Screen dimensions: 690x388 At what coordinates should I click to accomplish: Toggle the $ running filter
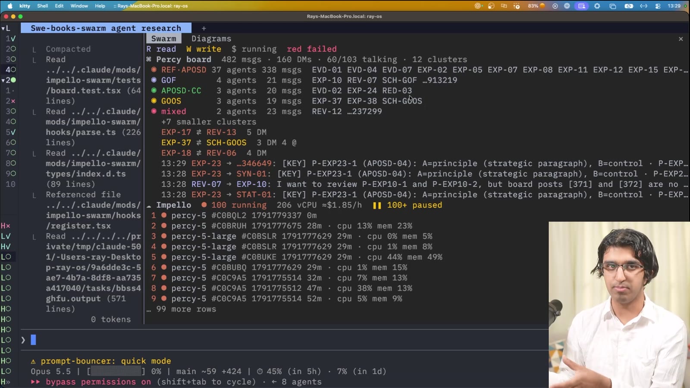(x=254, y=49)
